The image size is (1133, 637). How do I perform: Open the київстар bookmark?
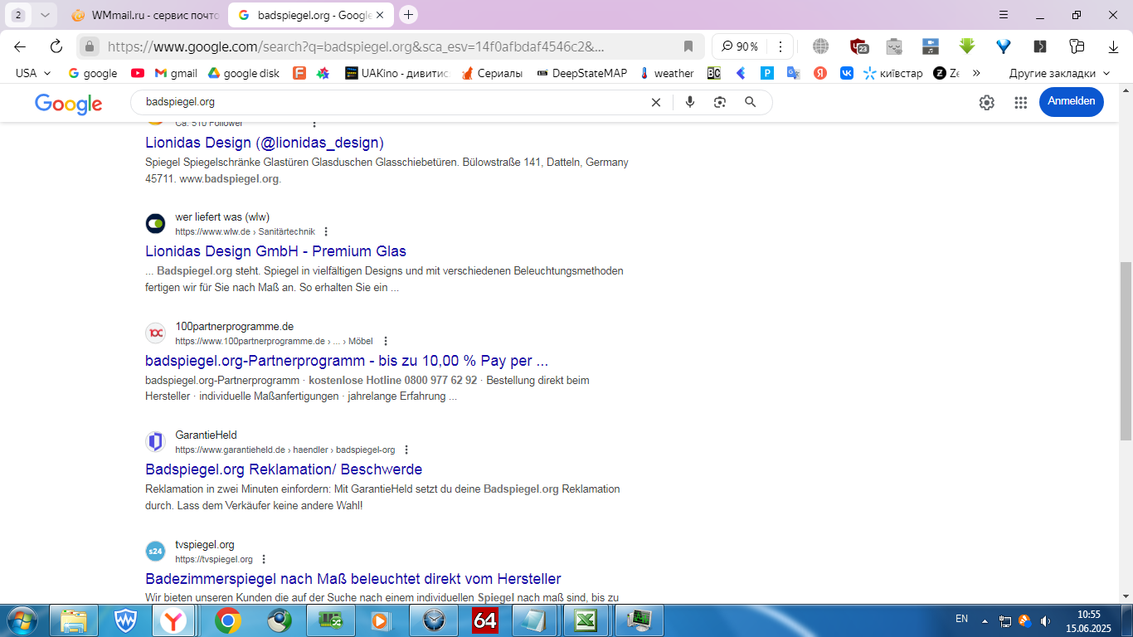point(892,73)
